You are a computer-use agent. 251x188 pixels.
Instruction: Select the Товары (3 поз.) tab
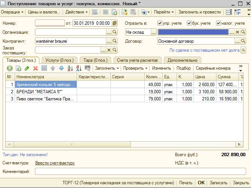pos(21,60)
